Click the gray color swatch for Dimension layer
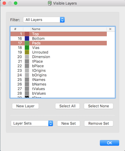The height and width of the screenshot is (151, 125). point(27,57)
